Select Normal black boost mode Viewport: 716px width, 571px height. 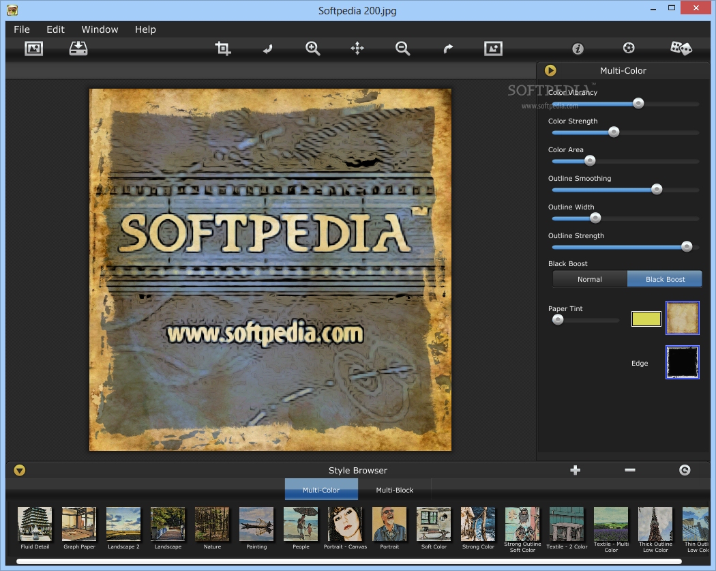click(590, 279)
